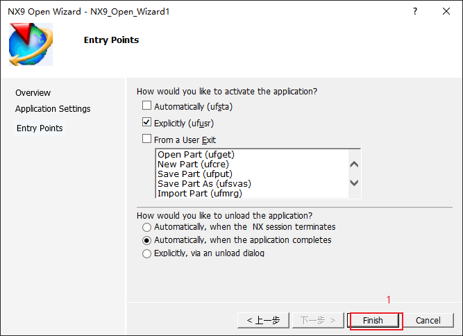
Task: Check the From a User Exit option
Action: [146, 138]
